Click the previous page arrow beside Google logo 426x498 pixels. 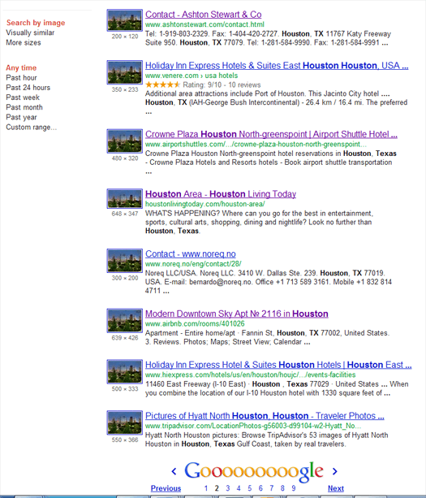point(174,471)
